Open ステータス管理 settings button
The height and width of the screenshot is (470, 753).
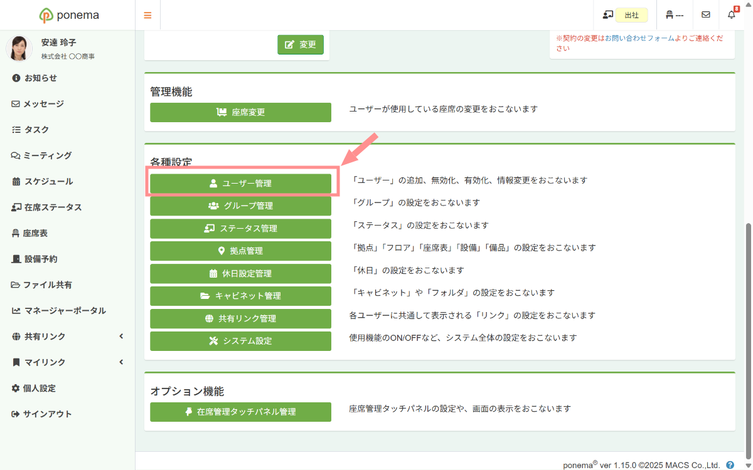(240, 228)
